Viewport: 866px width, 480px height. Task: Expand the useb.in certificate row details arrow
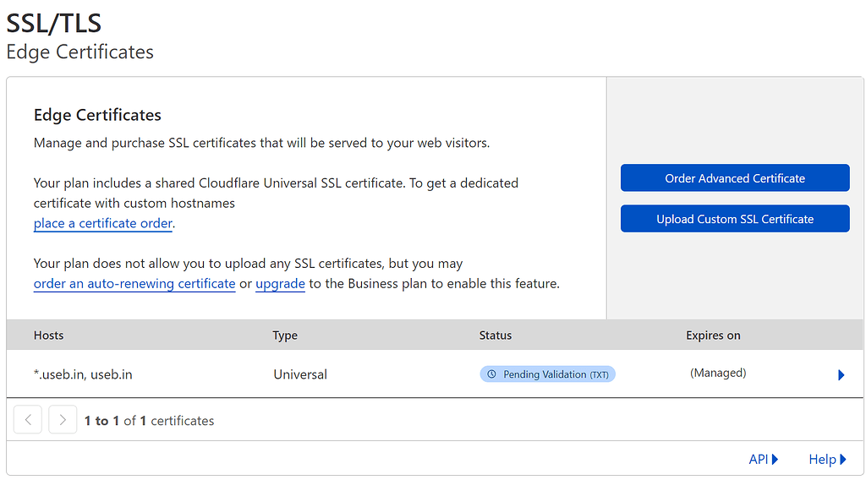pyautogui.click(x=841, y=375)
